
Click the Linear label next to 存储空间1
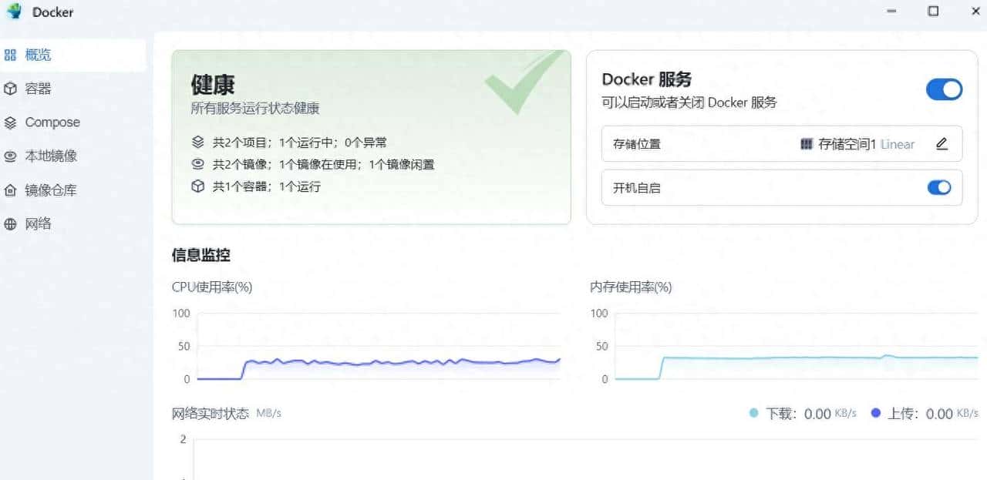(899, 143)
